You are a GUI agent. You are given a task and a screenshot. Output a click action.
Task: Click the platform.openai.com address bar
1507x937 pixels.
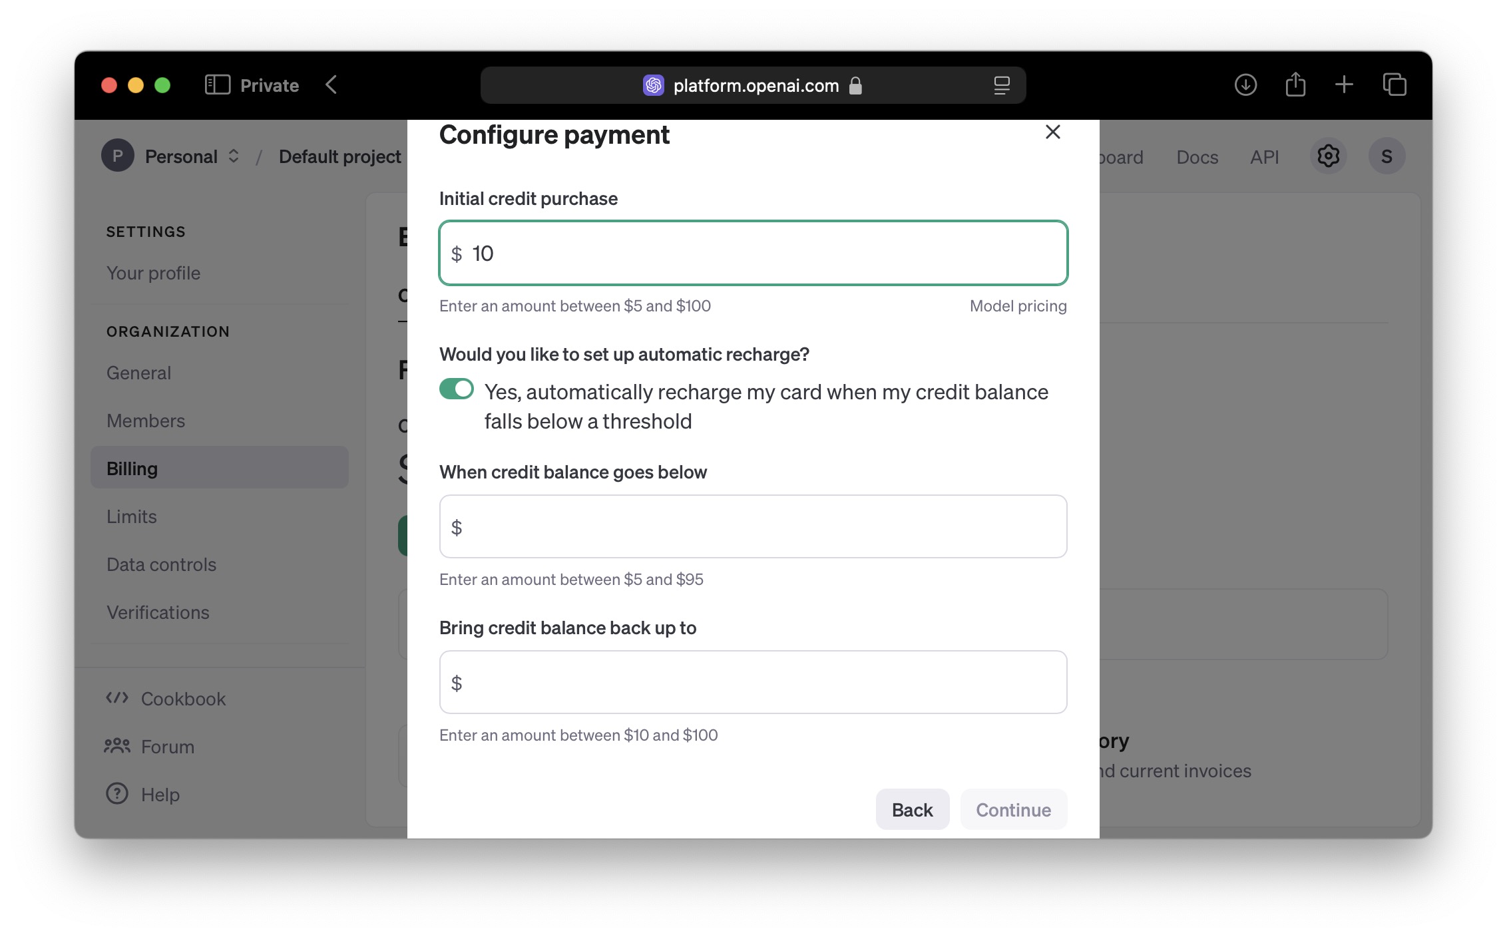point(753,85)
